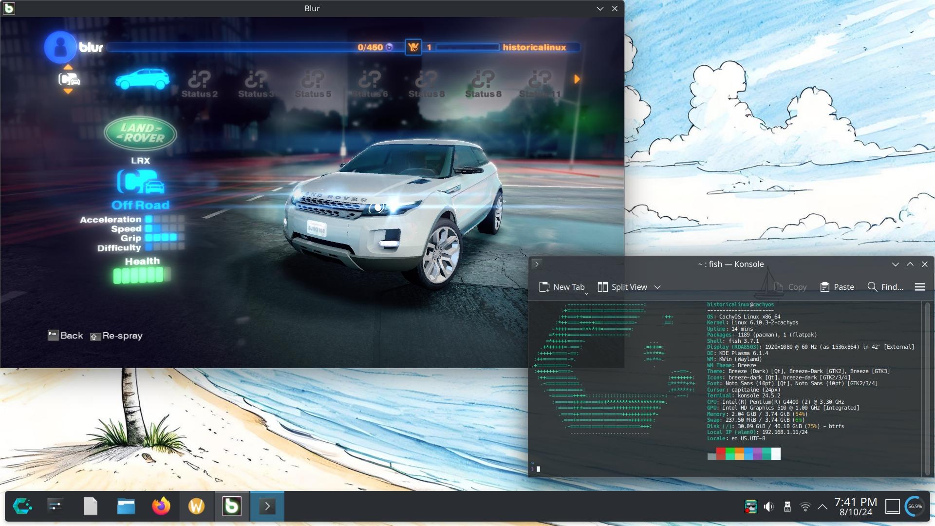Open a New Tab in Konsole

coord(561,287)
